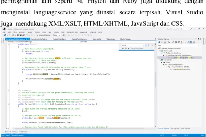Open the DEBUG menu
Screen dimensions: 206x137
[37, 32]
